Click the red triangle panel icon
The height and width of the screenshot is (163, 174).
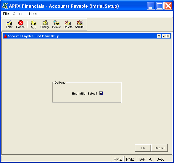pos(5,36)
